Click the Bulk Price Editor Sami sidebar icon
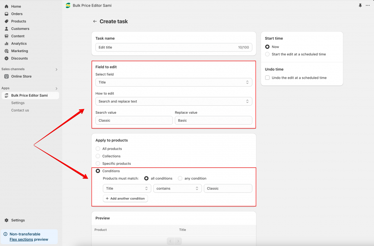This screenshot has height=246, width=374. pos(7,95)
